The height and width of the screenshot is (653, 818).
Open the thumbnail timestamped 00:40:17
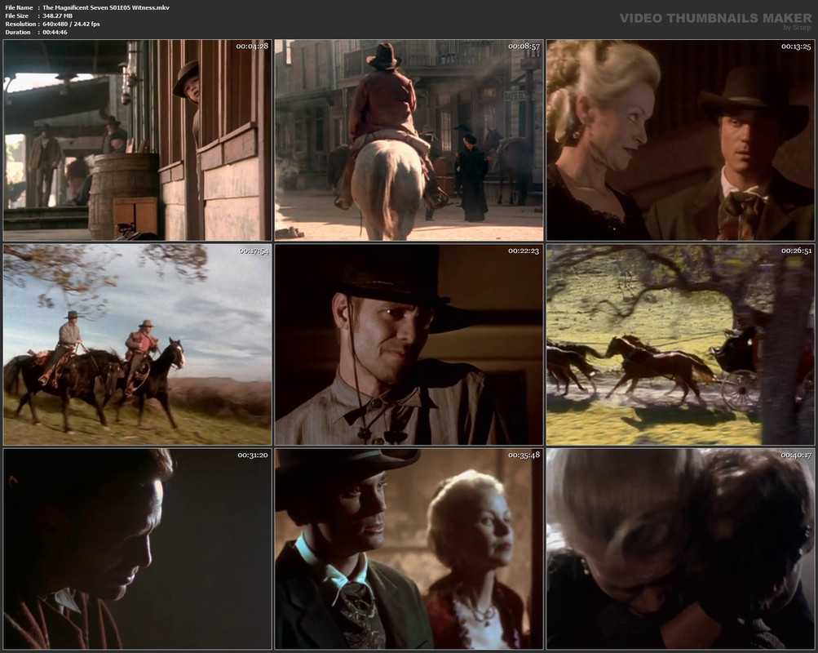point(680,549)
